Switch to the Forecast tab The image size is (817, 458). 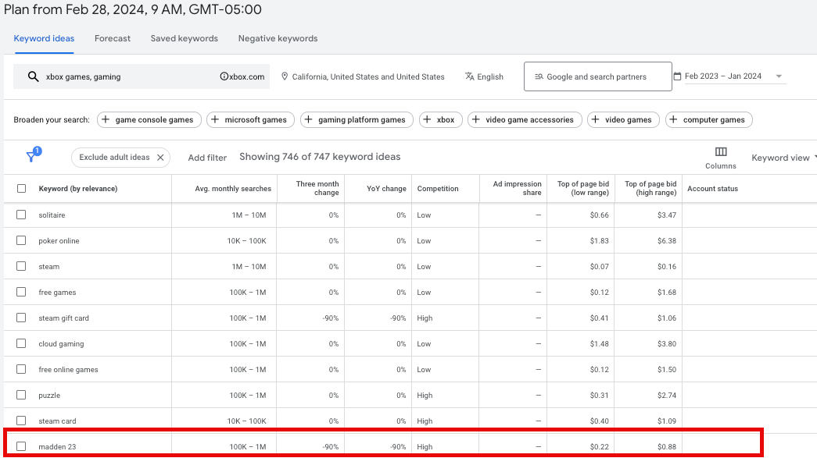(x=113, y=38)
